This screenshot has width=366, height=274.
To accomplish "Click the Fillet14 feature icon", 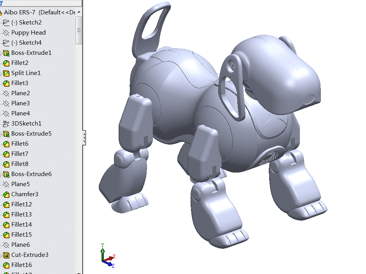I will point(6,225).
